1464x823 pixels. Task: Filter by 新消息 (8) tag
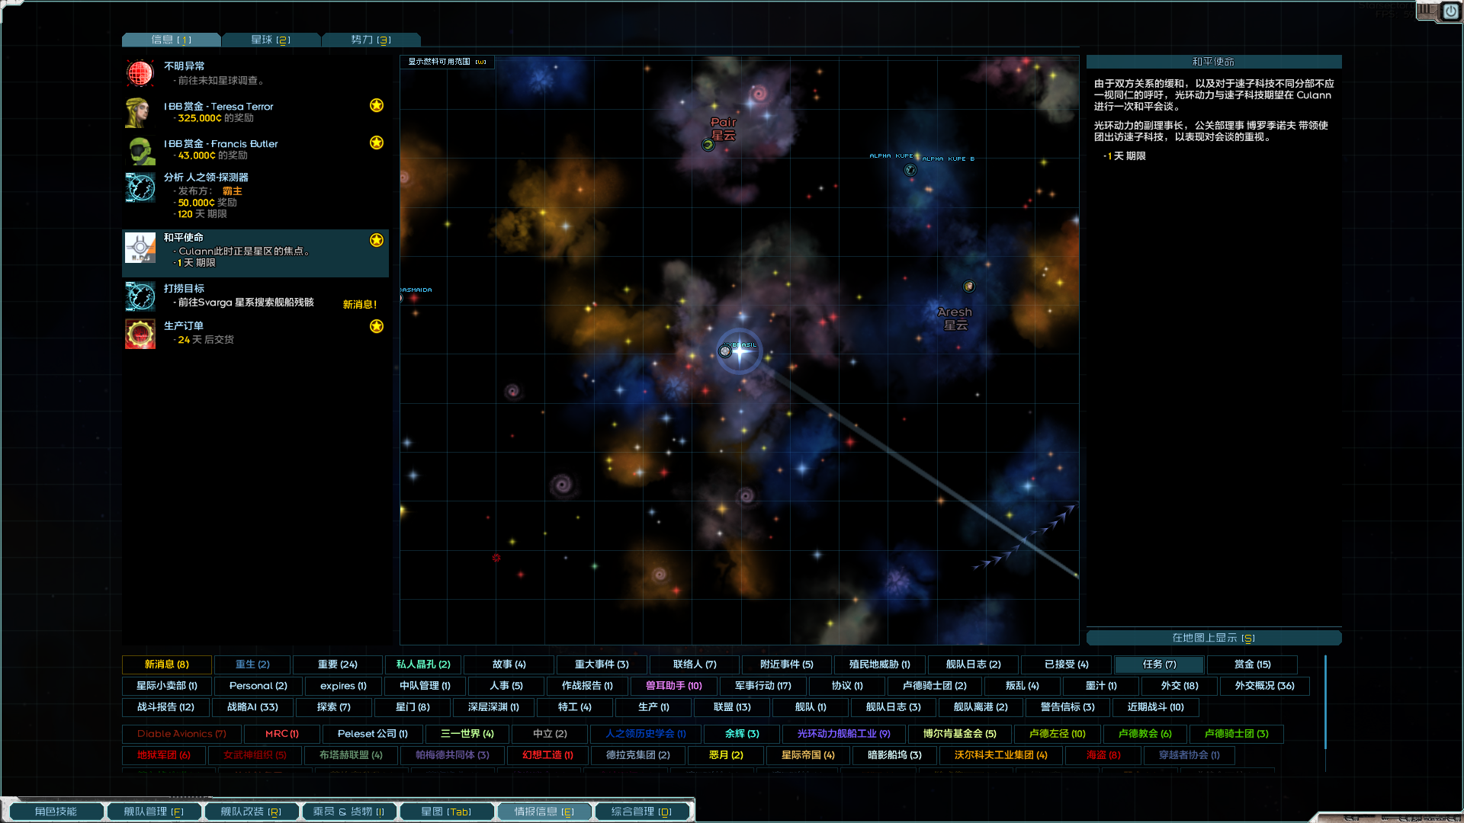coord(167,664)
